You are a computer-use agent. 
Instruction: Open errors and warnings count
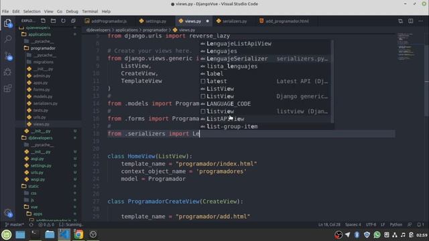46,225
